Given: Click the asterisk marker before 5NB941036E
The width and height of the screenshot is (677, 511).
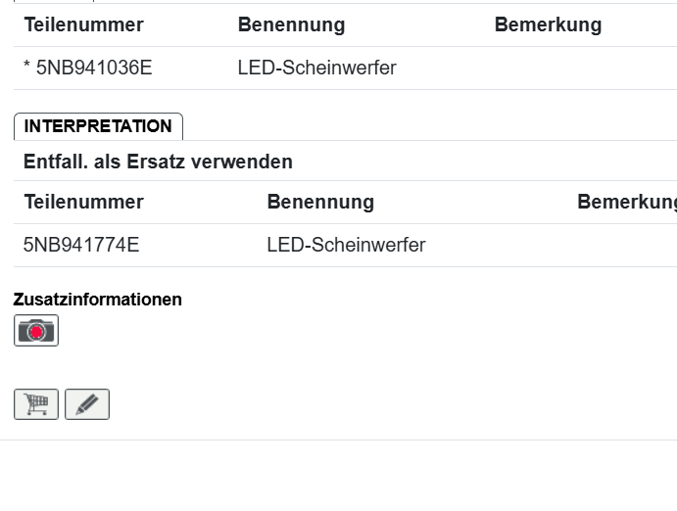Looking at the screenshot, I should click(x=27, y=69).
